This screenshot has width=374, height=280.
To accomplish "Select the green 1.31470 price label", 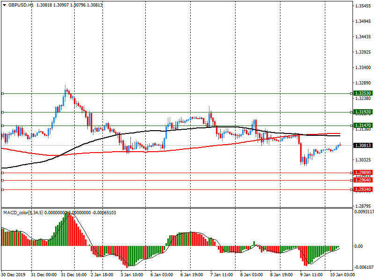I will point(363,126).
